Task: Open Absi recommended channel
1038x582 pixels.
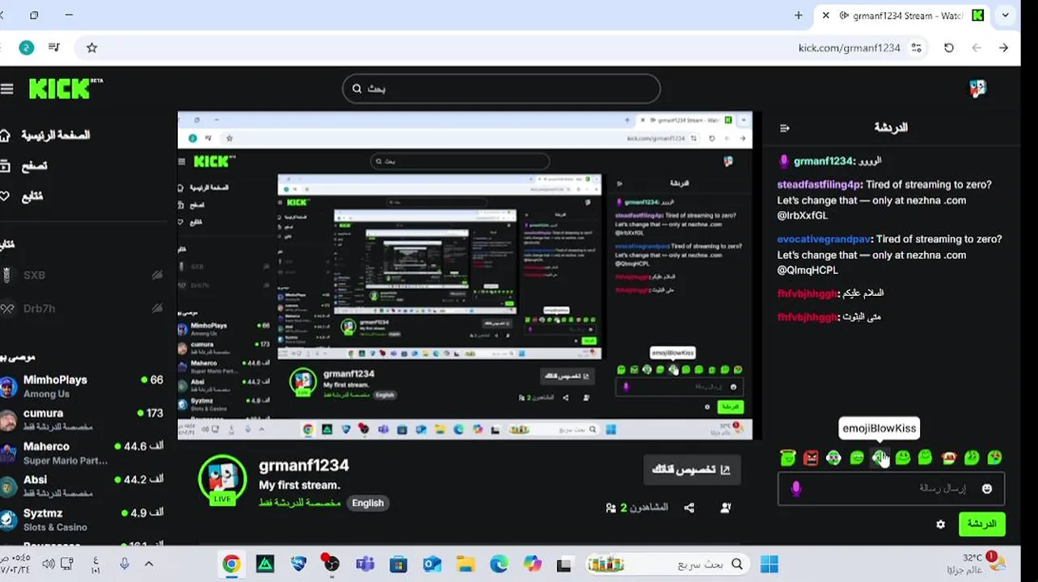Action: point(81,486)
